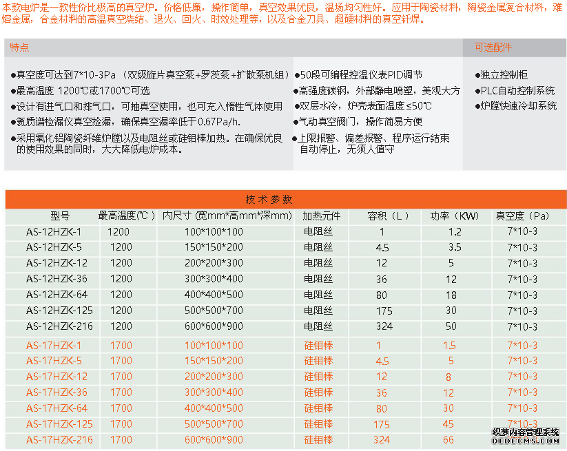Viewport: 567px width, 451px height.
Task: Click vacuum 7*10-3 in AS-17HZK-36 row
Action: (522, 392)
